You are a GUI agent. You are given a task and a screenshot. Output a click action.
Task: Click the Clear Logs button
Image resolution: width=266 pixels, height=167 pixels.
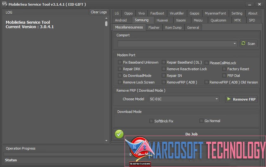pyautogui.click(x=99, y=12)
